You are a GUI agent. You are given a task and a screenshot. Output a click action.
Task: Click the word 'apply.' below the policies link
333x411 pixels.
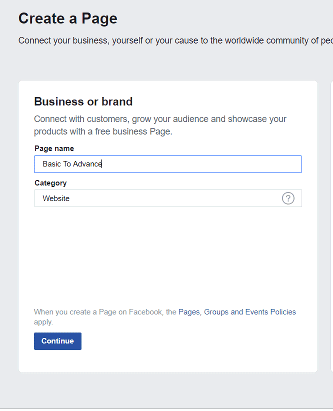tap(43, 322)
